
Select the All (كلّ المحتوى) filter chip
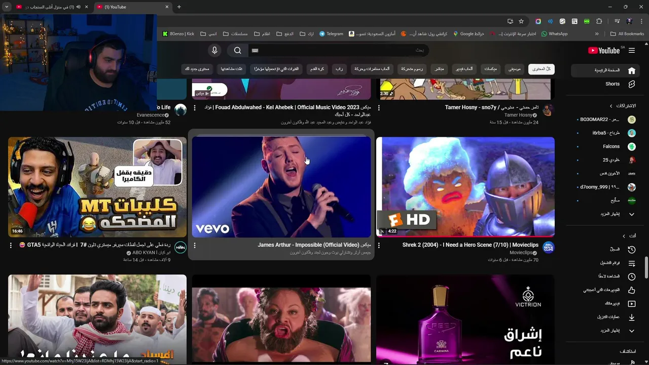(x=541, y=69)
